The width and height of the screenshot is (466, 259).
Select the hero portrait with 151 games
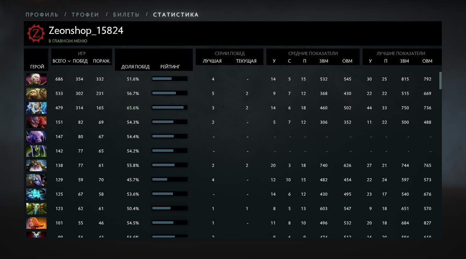click(36, 122)
